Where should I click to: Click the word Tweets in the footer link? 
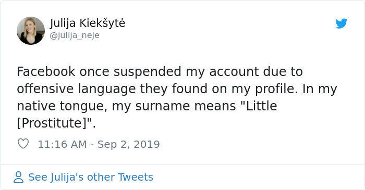[136, 177]
